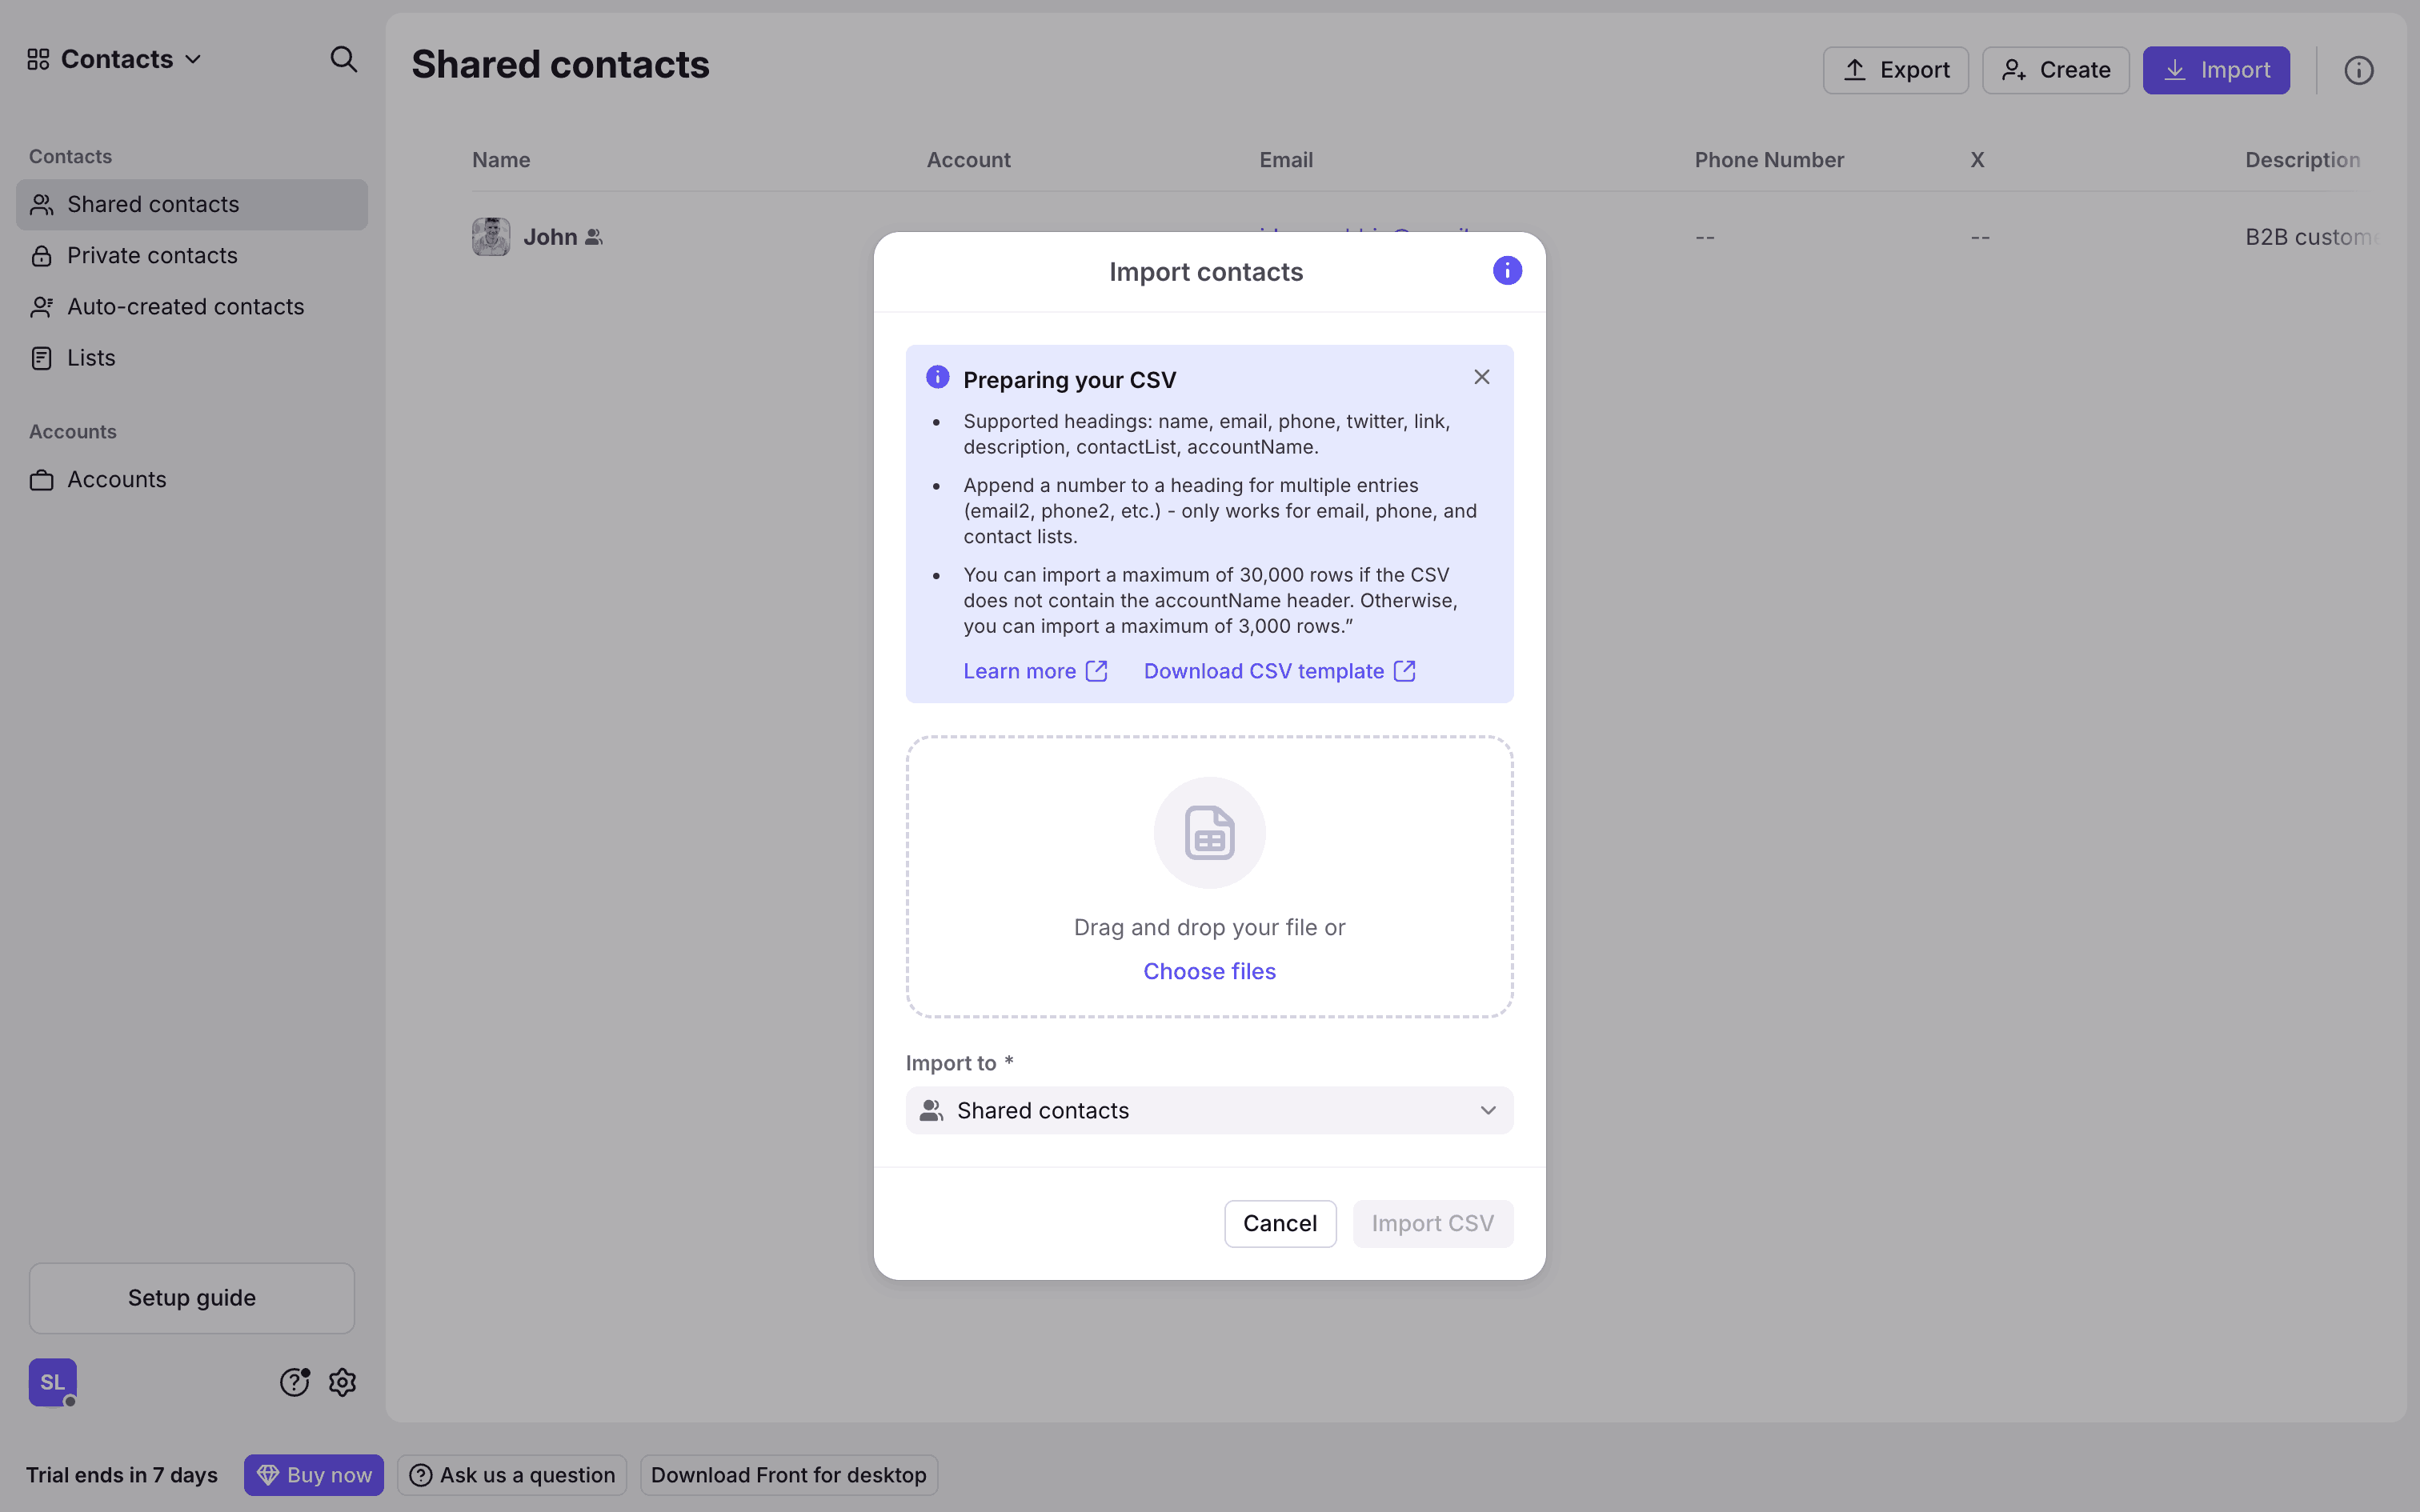Click the help question mark icon
Image resolution: width=2420 pixels, height=1512 pixels.
[x=294, y=1382]
